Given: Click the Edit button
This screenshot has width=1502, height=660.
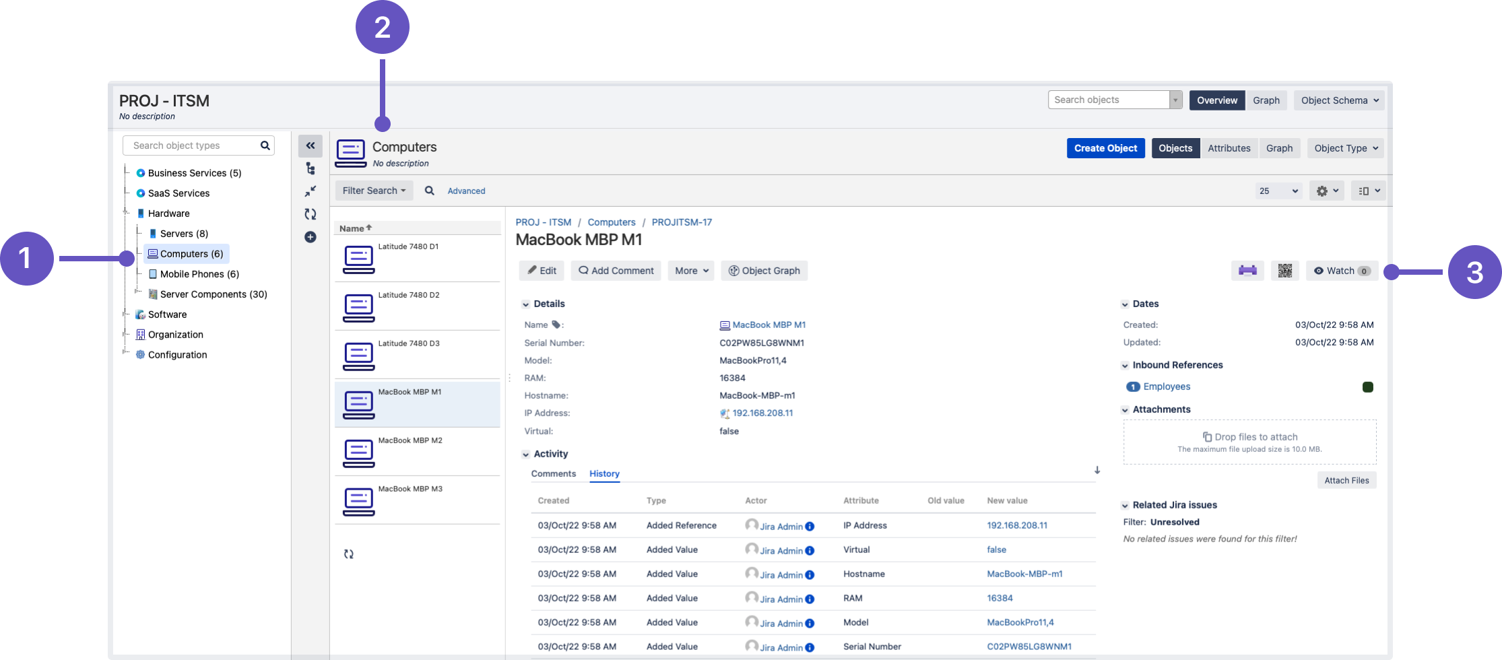Looking at the screenshot, I should (542, 271).
